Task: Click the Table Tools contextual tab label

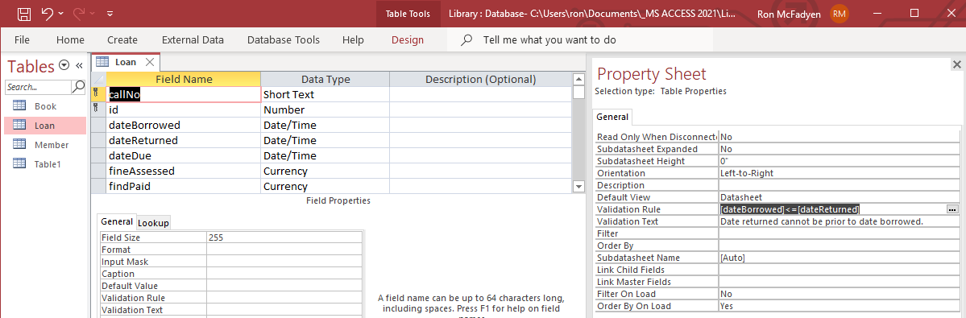Action: coord(408,14)
